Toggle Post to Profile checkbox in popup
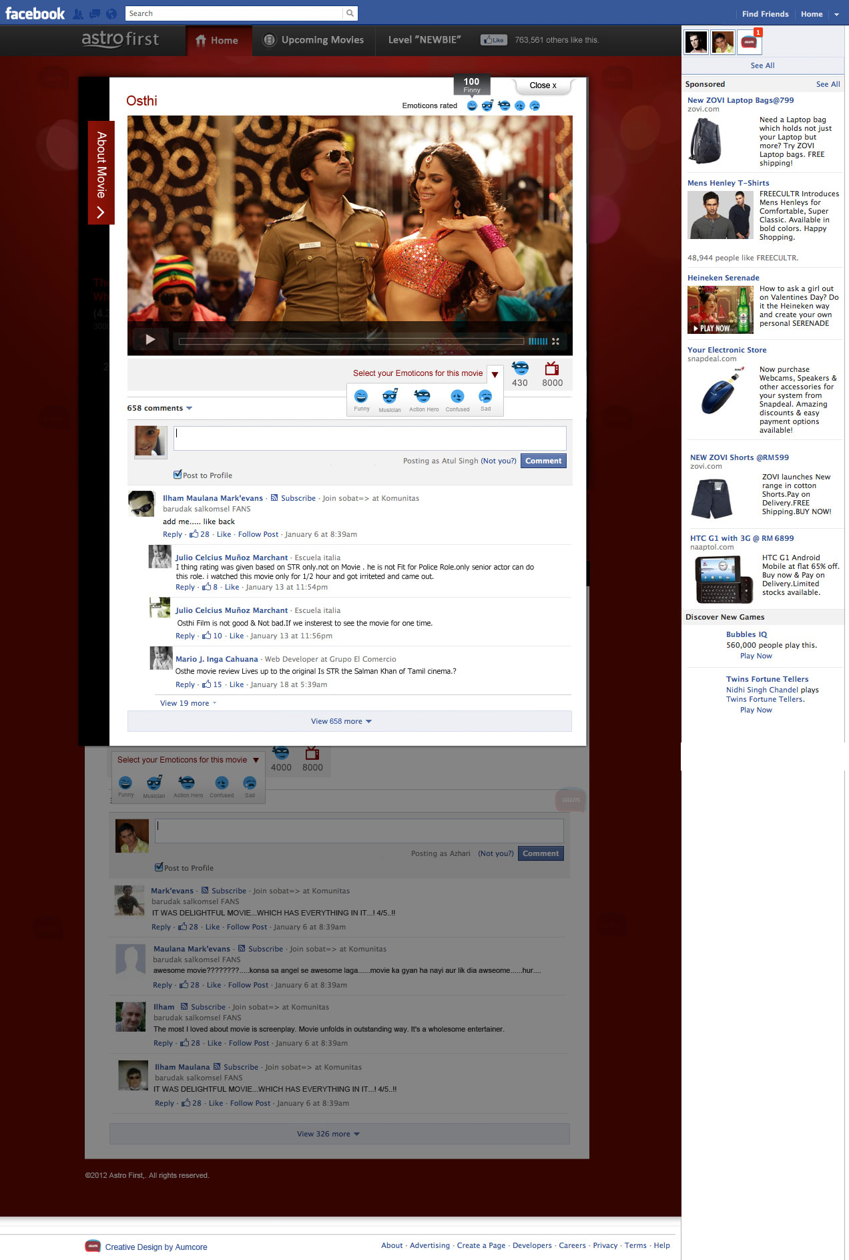This screenshot has width=849, height=1260. coord(178,475)
